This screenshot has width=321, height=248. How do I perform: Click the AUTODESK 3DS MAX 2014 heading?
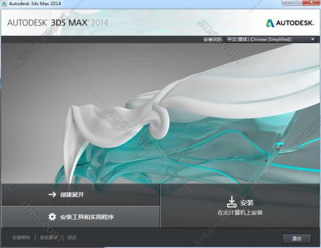pyautogui.click(x=57, y=23)
